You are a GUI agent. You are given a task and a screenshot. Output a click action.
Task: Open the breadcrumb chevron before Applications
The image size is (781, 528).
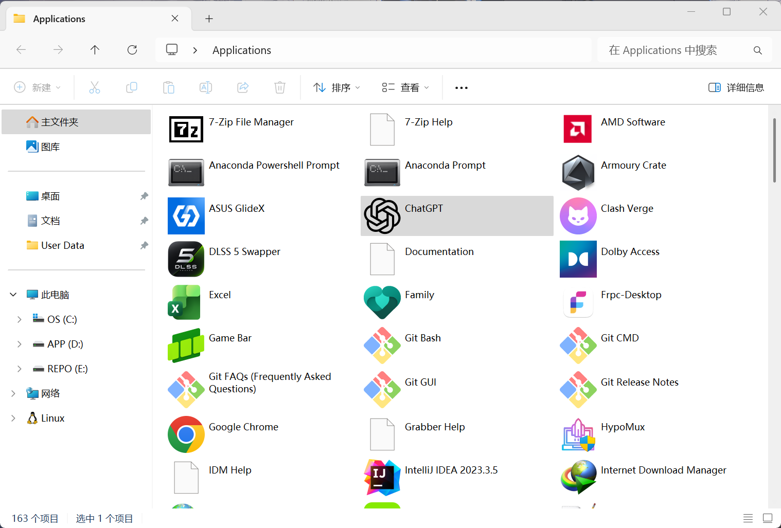pos(195,50)
